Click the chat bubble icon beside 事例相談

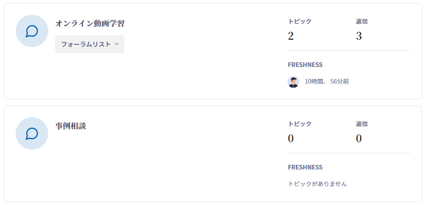point(32,133)
